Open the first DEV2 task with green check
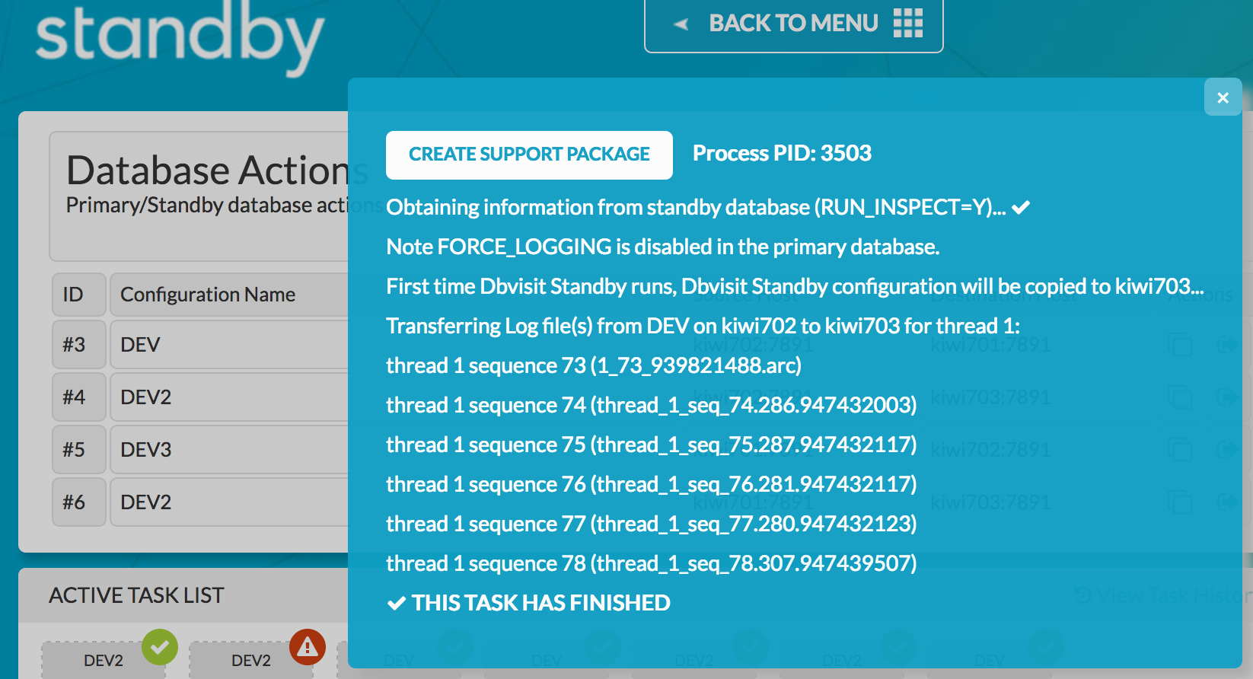Viewport: 1253px width, 679px height. (x=104, y=660)
